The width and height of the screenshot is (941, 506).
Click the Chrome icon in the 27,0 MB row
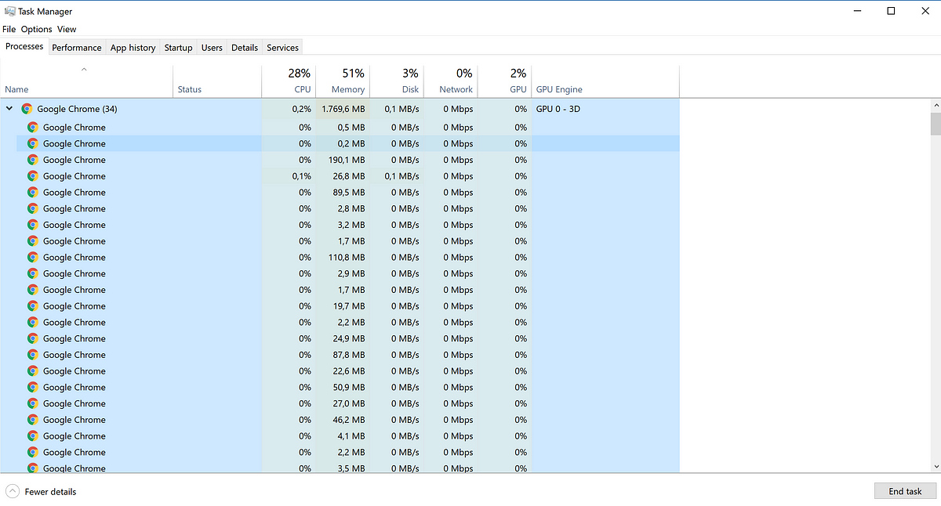(33, 403)
